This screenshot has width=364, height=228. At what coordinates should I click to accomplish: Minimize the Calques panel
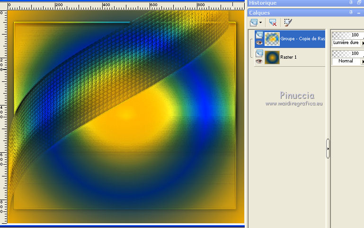click(x=359, y=13)
